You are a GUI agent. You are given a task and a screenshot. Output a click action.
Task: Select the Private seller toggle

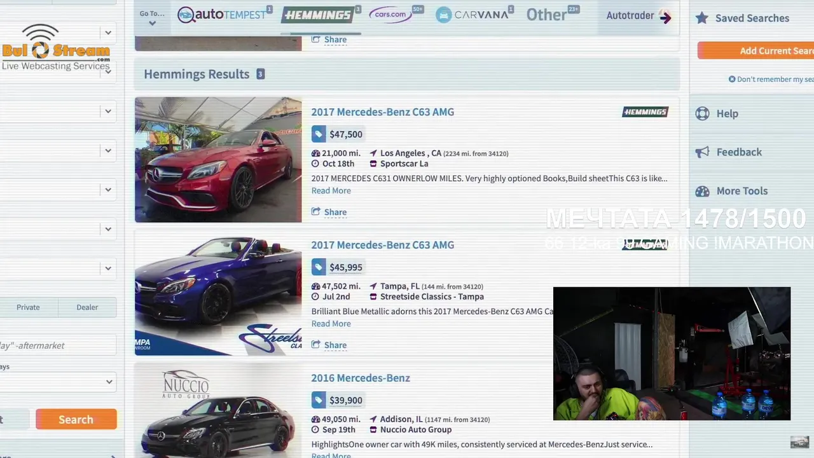tap(28, 307)
